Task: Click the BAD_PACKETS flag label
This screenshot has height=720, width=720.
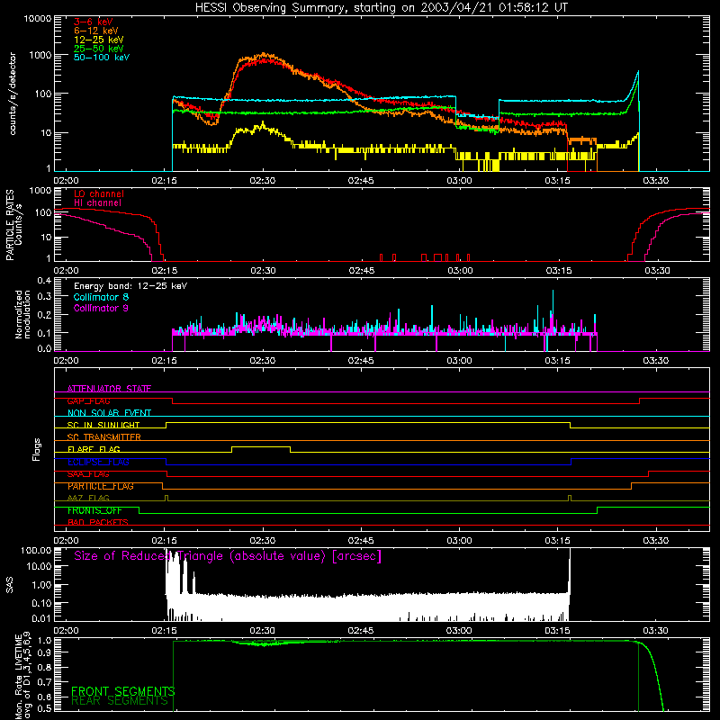Action: (98, 523)
